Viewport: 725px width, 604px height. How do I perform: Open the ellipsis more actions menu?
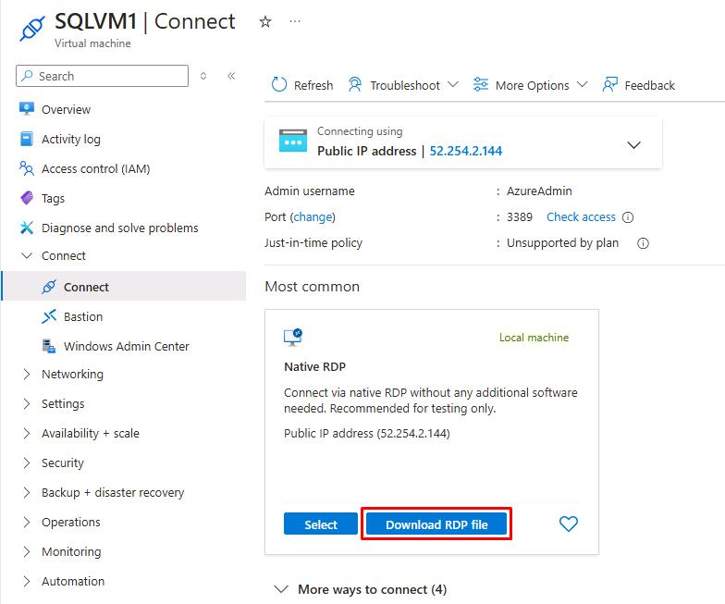click(294, 21)
